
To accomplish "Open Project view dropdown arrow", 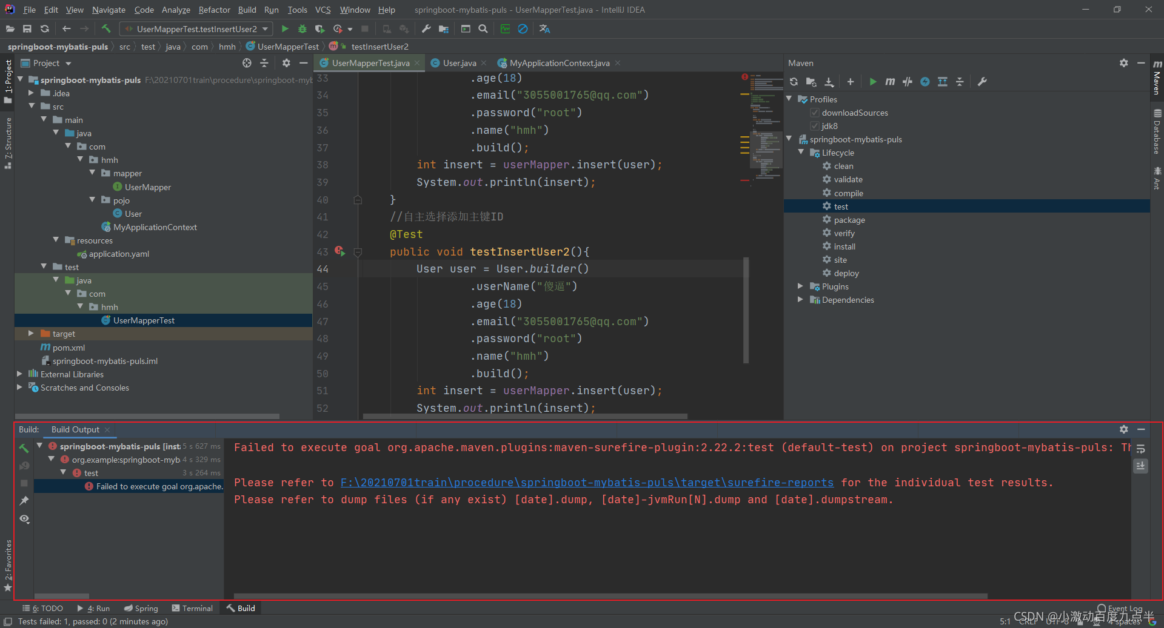I will click(69, 64).
